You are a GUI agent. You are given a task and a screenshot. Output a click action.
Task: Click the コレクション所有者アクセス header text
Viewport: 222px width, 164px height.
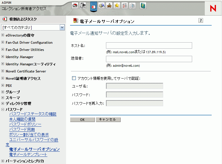(x=24, y=9)
